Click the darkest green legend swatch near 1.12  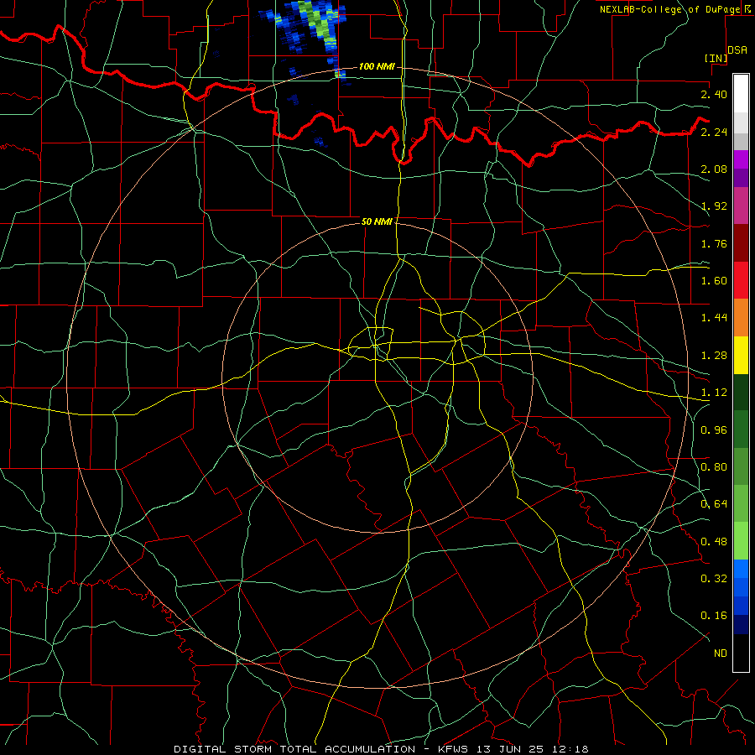click(741, 392)
